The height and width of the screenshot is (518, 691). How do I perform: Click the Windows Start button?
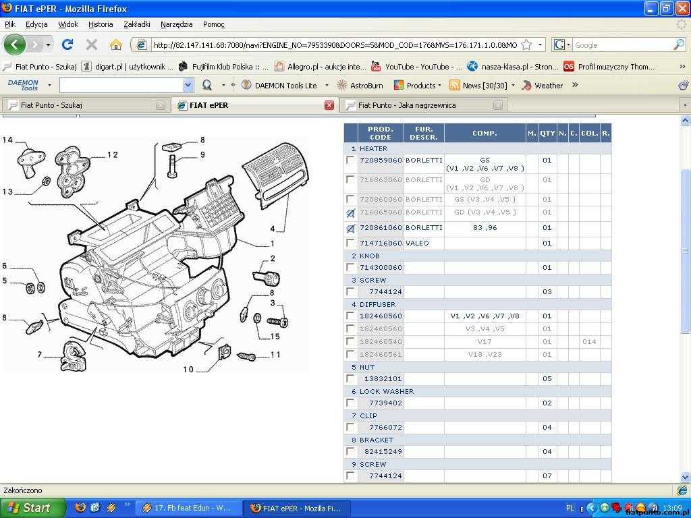32,508
